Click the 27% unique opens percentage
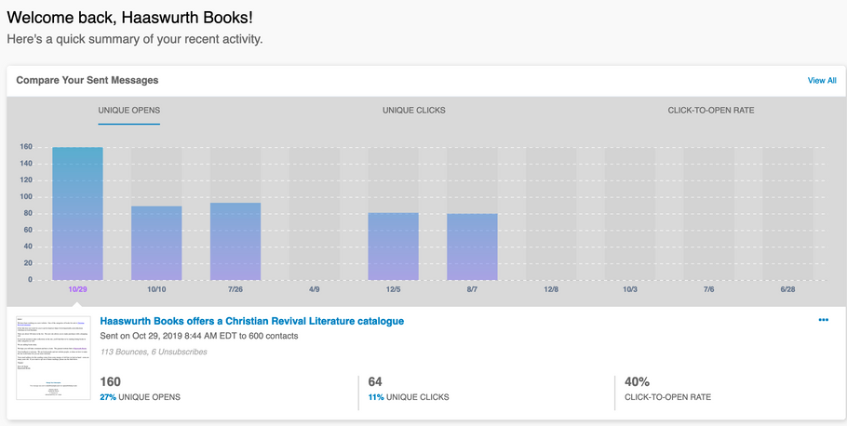Image resolution: width=847 pixels, height=426 pixels. (x=107, y=397)
